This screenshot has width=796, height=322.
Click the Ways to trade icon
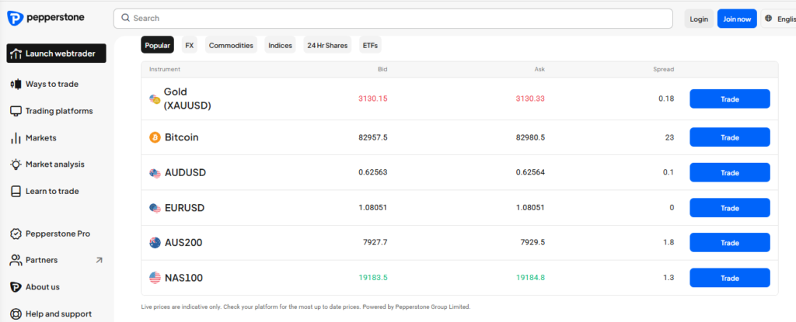(15, 84)
